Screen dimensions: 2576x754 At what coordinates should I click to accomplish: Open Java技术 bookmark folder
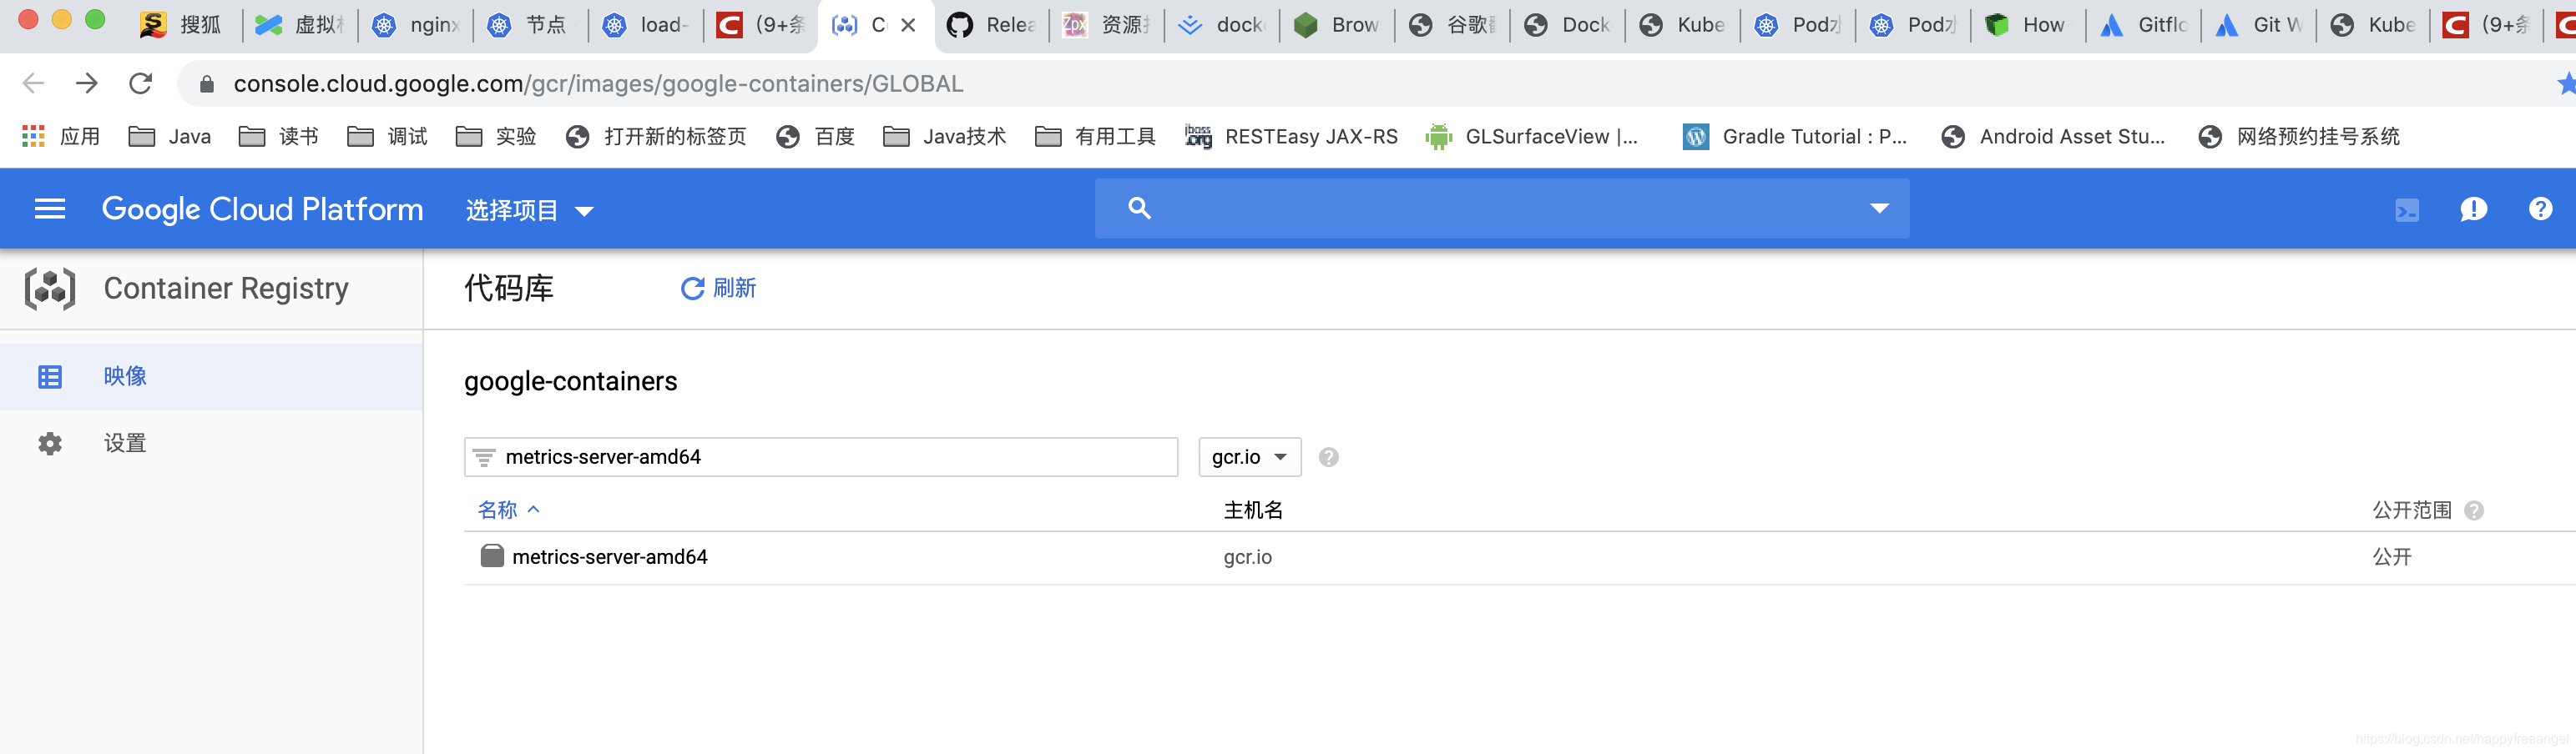[x=945, y=137]
